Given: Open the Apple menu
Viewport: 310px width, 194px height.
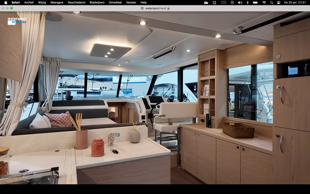Looking at the screenshot, I should pos(6,2).
